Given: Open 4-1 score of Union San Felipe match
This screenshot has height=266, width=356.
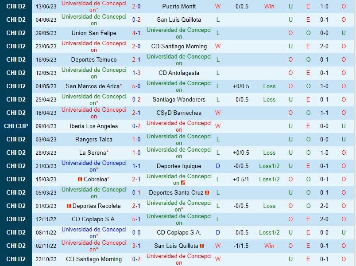Looking at the screenshot, I should (136, 33).
